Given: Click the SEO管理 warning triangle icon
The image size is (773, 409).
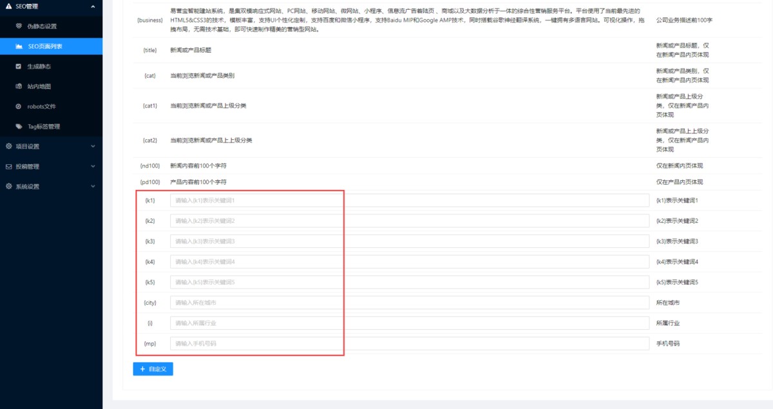Looking at the screenshot, I should 9,6.
